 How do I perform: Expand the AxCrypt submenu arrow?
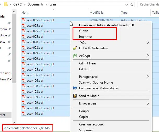[148, 56]
